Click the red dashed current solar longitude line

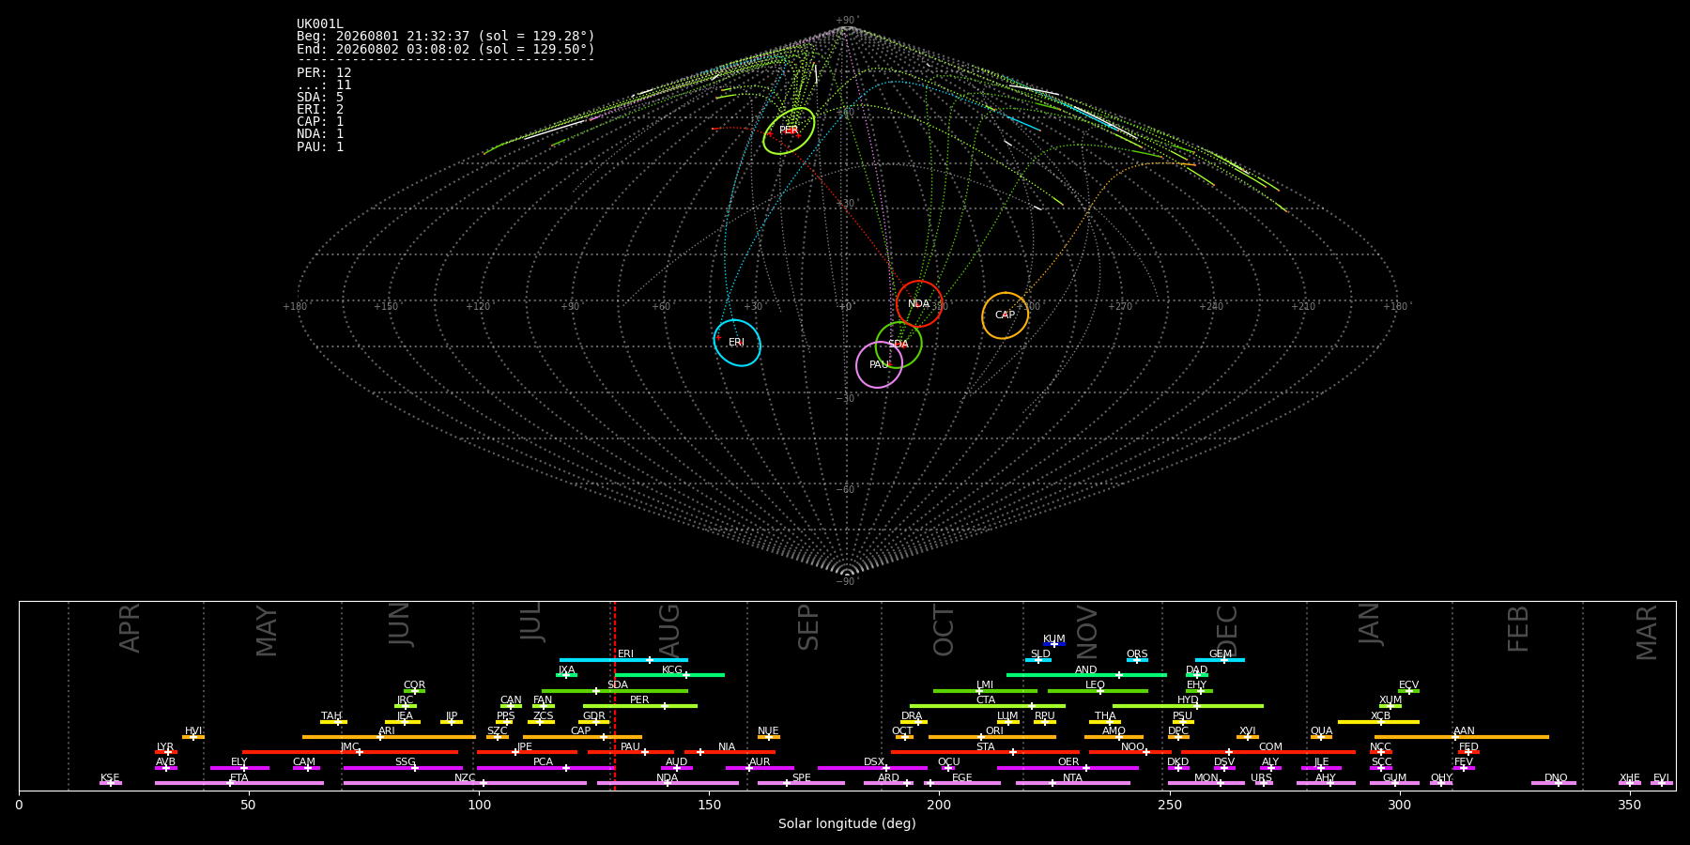pos(614,695)
